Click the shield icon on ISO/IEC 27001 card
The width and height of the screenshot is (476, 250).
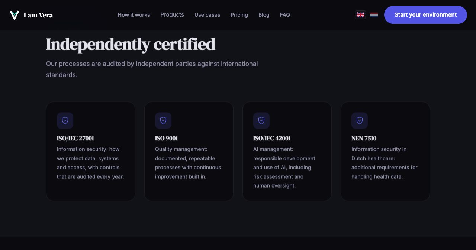click(65, 121)
